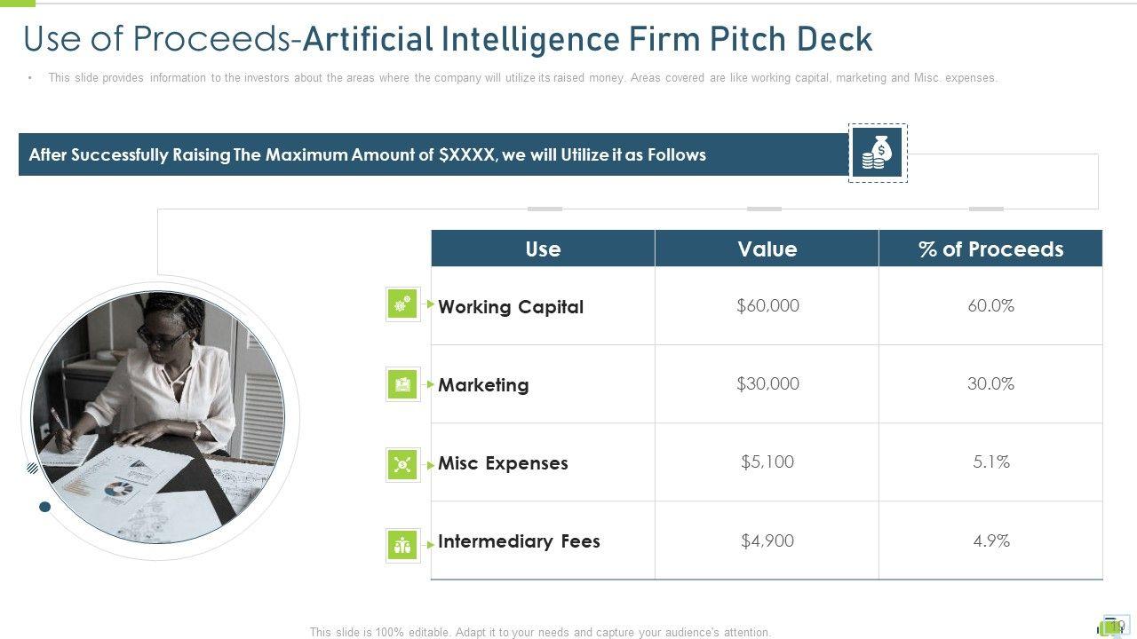
Task: Click the Marketing row icon
Action: (x=402, y=384)
